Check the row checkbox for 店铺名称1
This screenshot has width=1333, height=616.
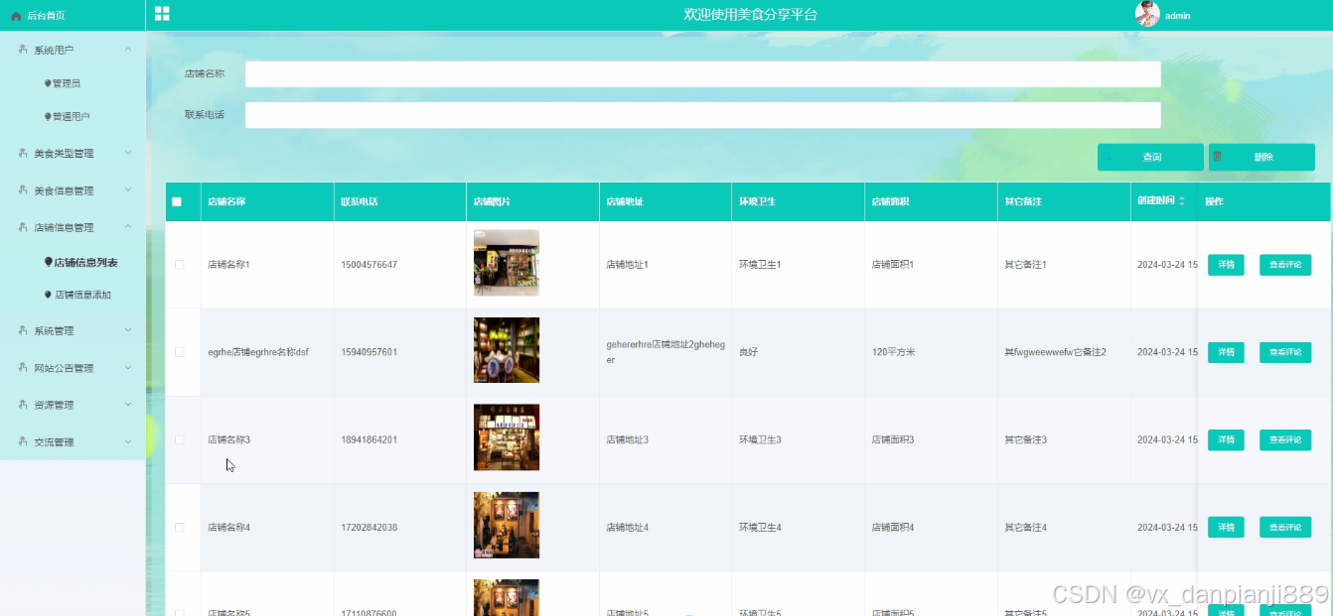pyautogui.click(x=179, y=265)
